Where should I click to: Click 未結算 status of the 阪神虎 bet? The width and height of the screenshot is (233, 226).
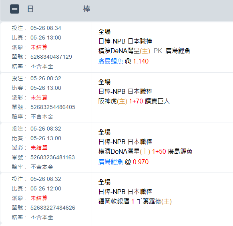click(39, 97)
